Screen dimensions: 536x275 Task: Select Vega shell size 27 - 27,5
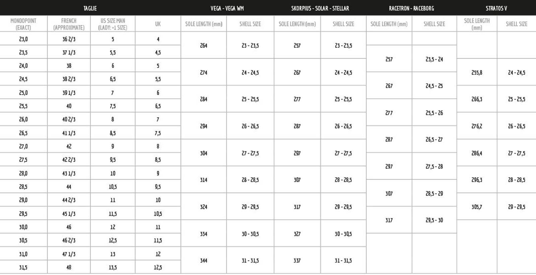coord(250,153)
